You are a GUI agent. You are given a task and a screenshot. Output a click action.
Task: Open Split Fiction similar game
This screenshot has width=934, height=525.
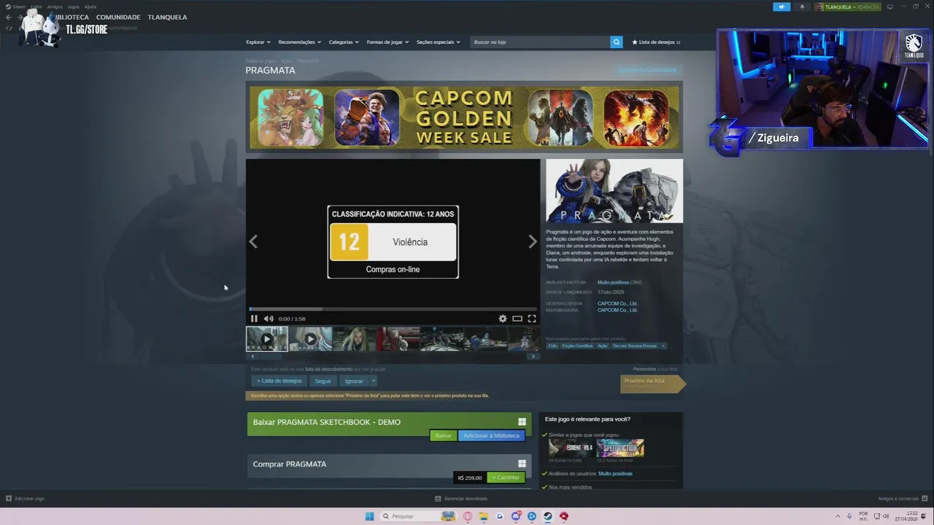(x=620, y=448)
